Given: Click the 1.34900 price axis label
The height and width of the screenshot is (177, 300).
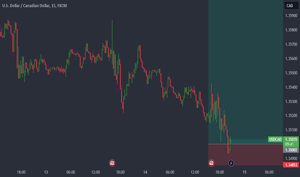Looking at the screenshot, I should 291,158.
